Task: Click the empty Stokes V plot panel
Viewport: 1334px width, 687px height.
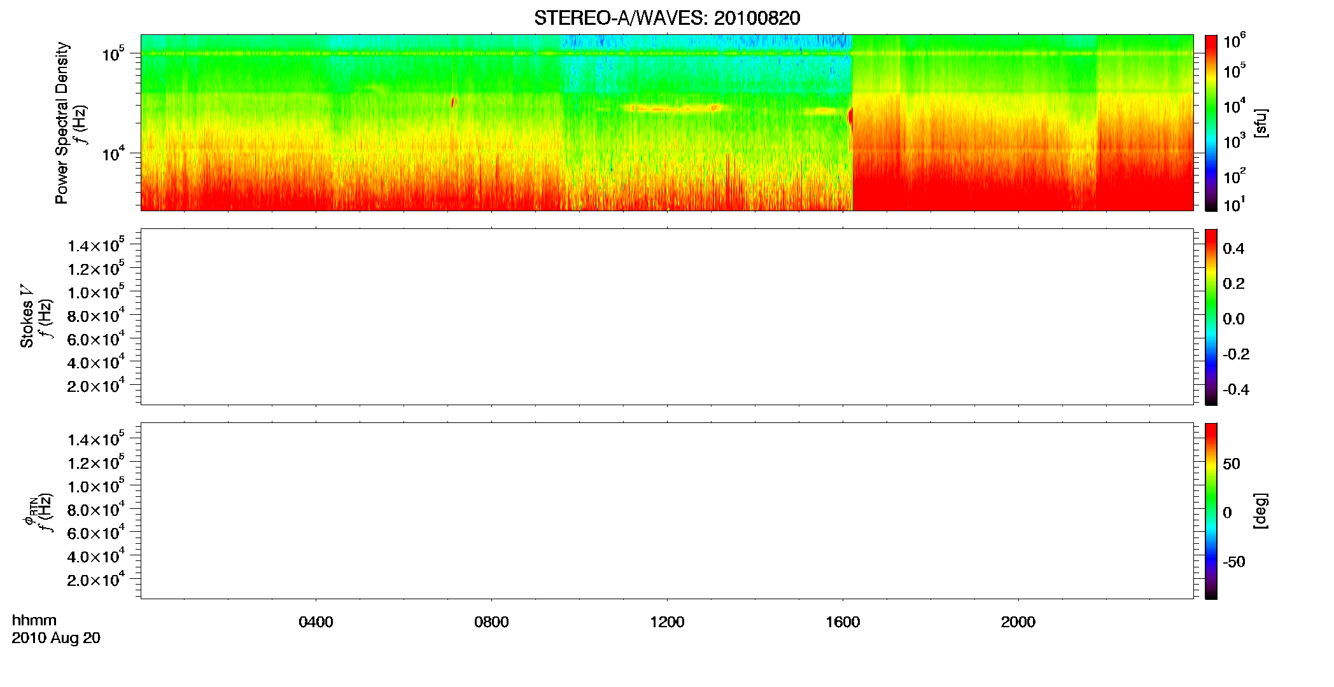Action: (667, 317)
